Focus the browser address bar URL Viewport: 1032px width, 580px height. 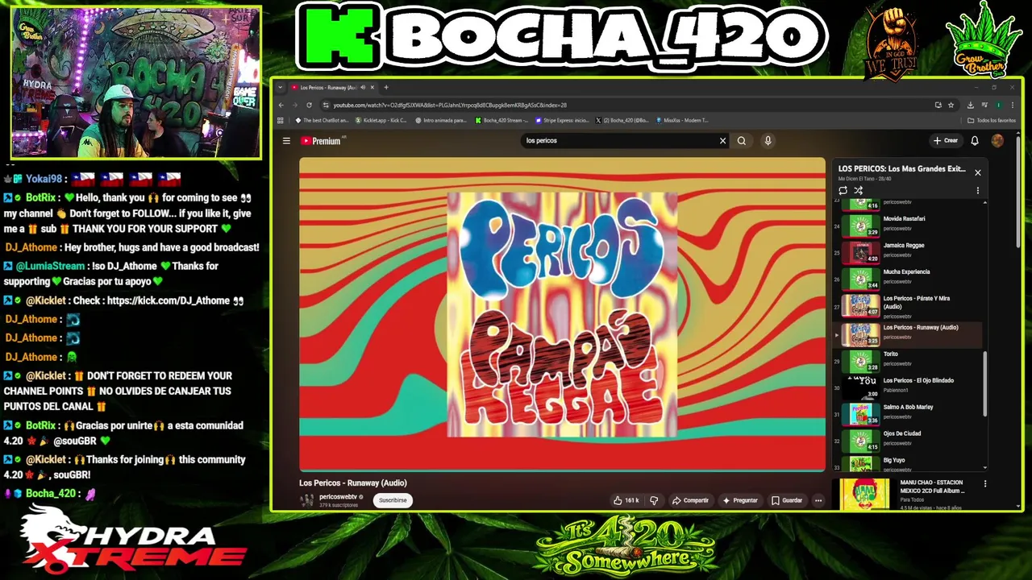pyautogui.click(x=450, y=105)
